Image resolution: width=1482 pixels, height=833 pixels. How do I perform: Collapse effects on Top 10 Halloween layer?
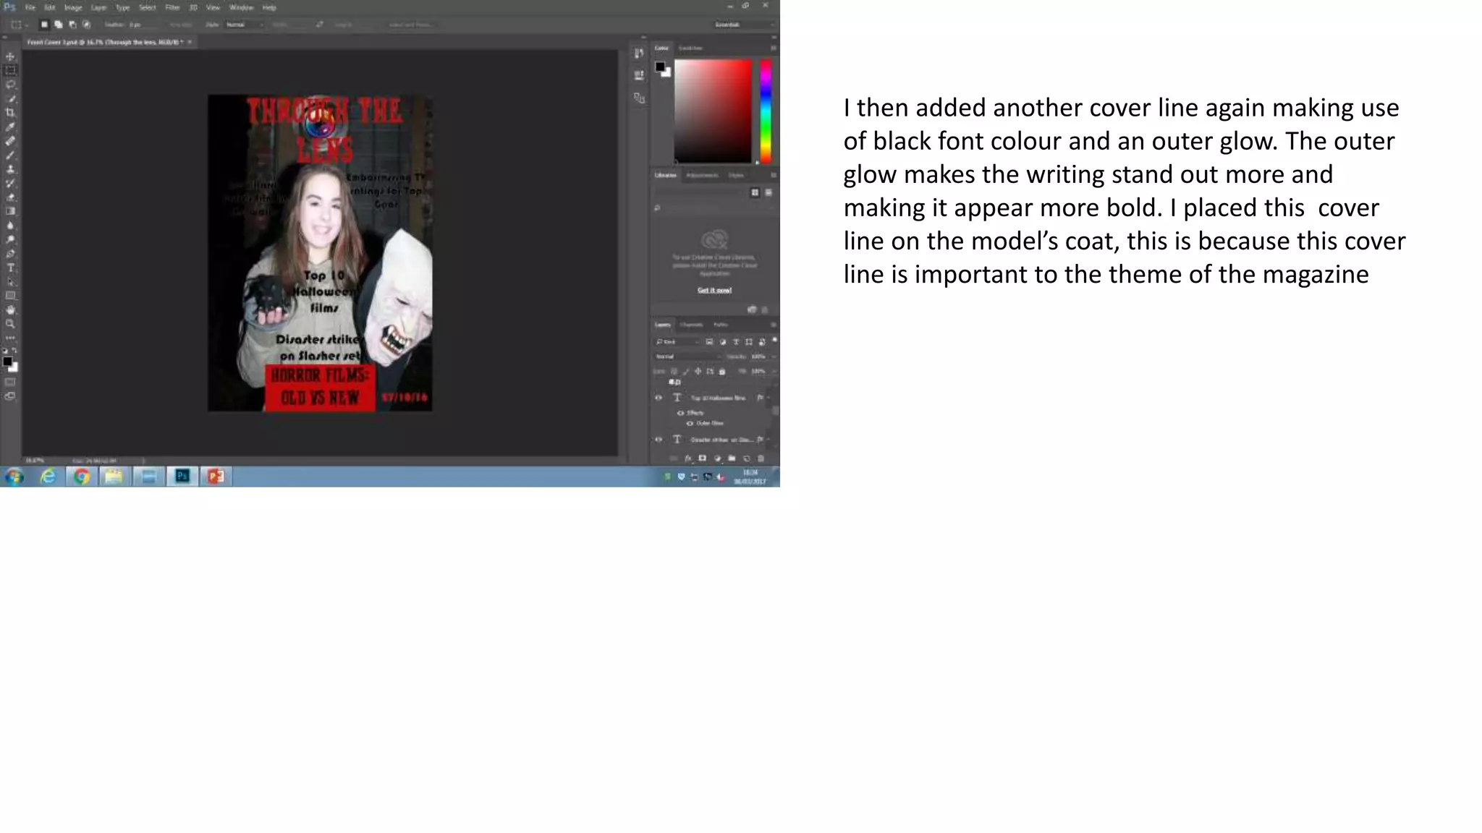768,398
